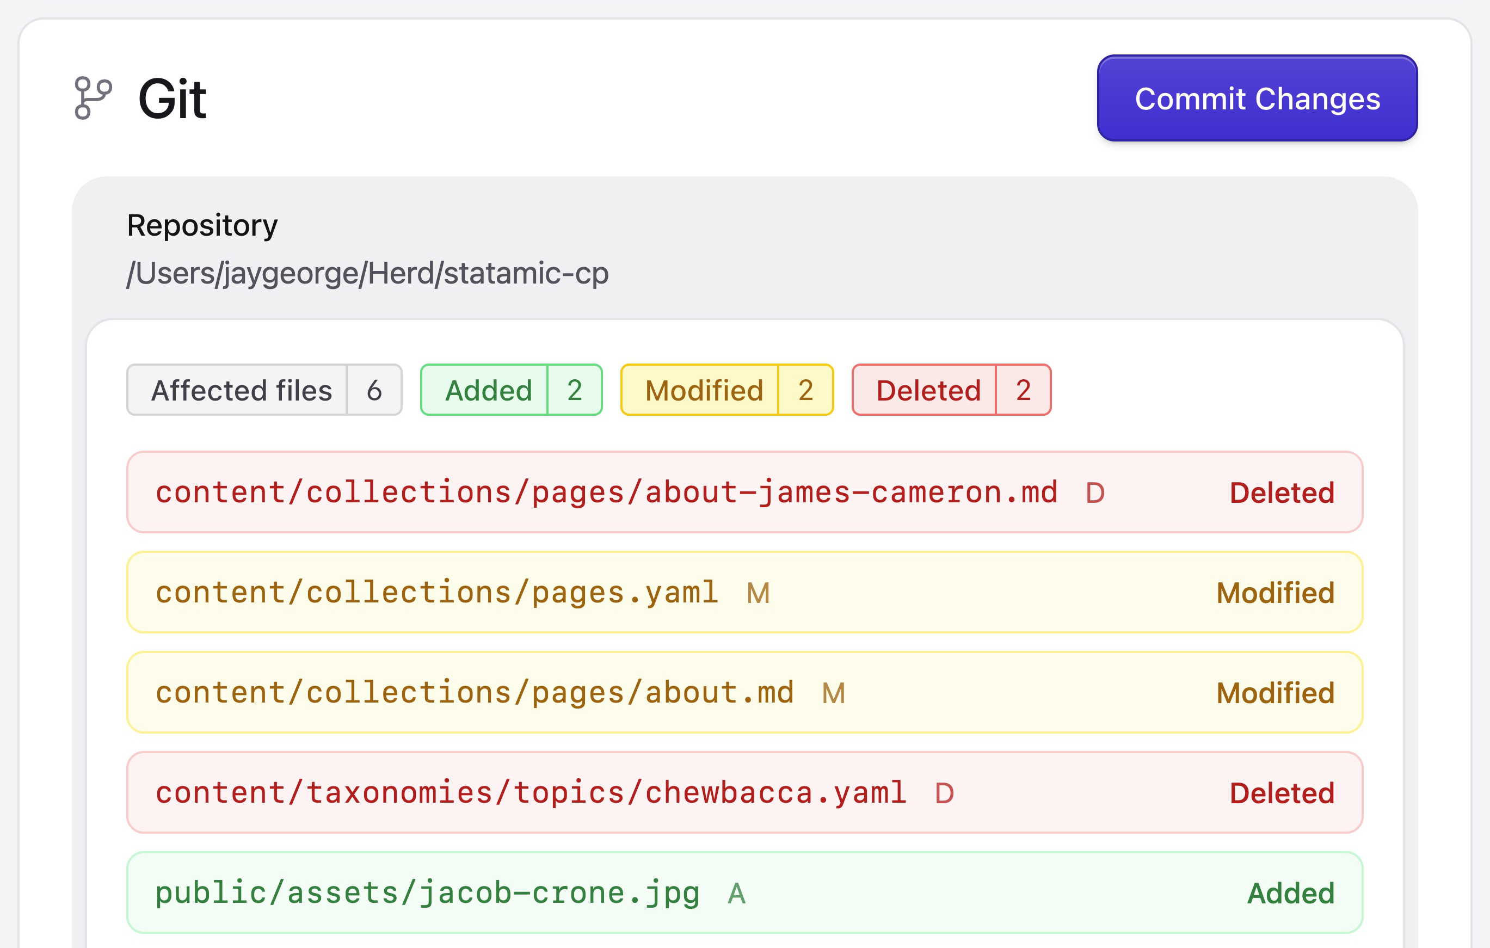Select the Deleted 2 filter chip
Viewport: 1490px width, 948px height.
tap(950, 390)
